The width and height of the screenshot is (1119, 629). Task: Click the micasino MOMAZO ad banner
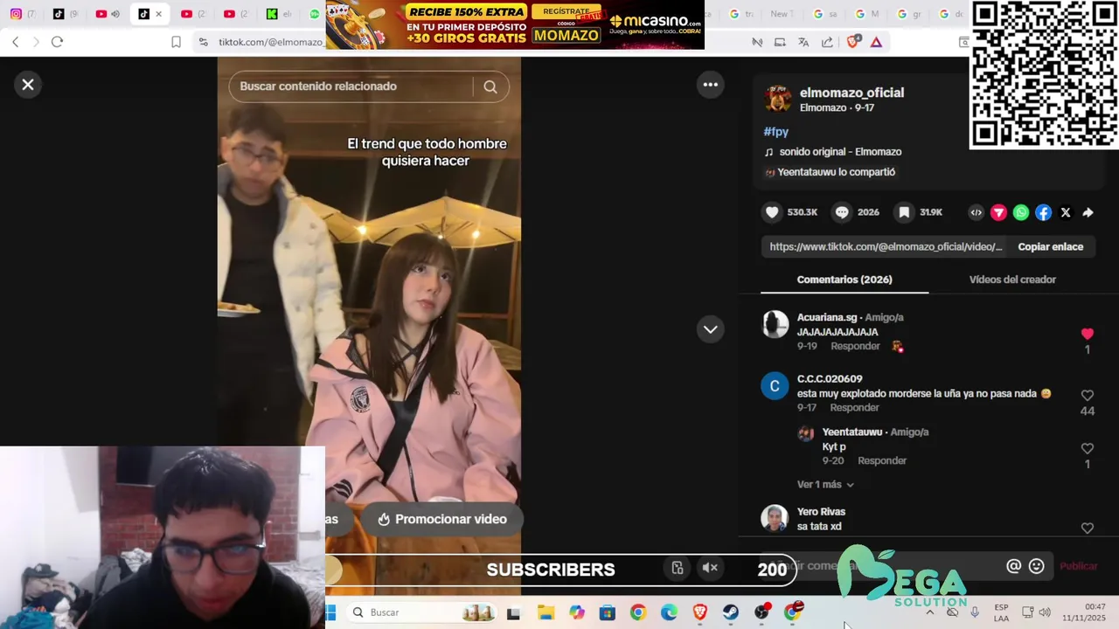[515, 24]
